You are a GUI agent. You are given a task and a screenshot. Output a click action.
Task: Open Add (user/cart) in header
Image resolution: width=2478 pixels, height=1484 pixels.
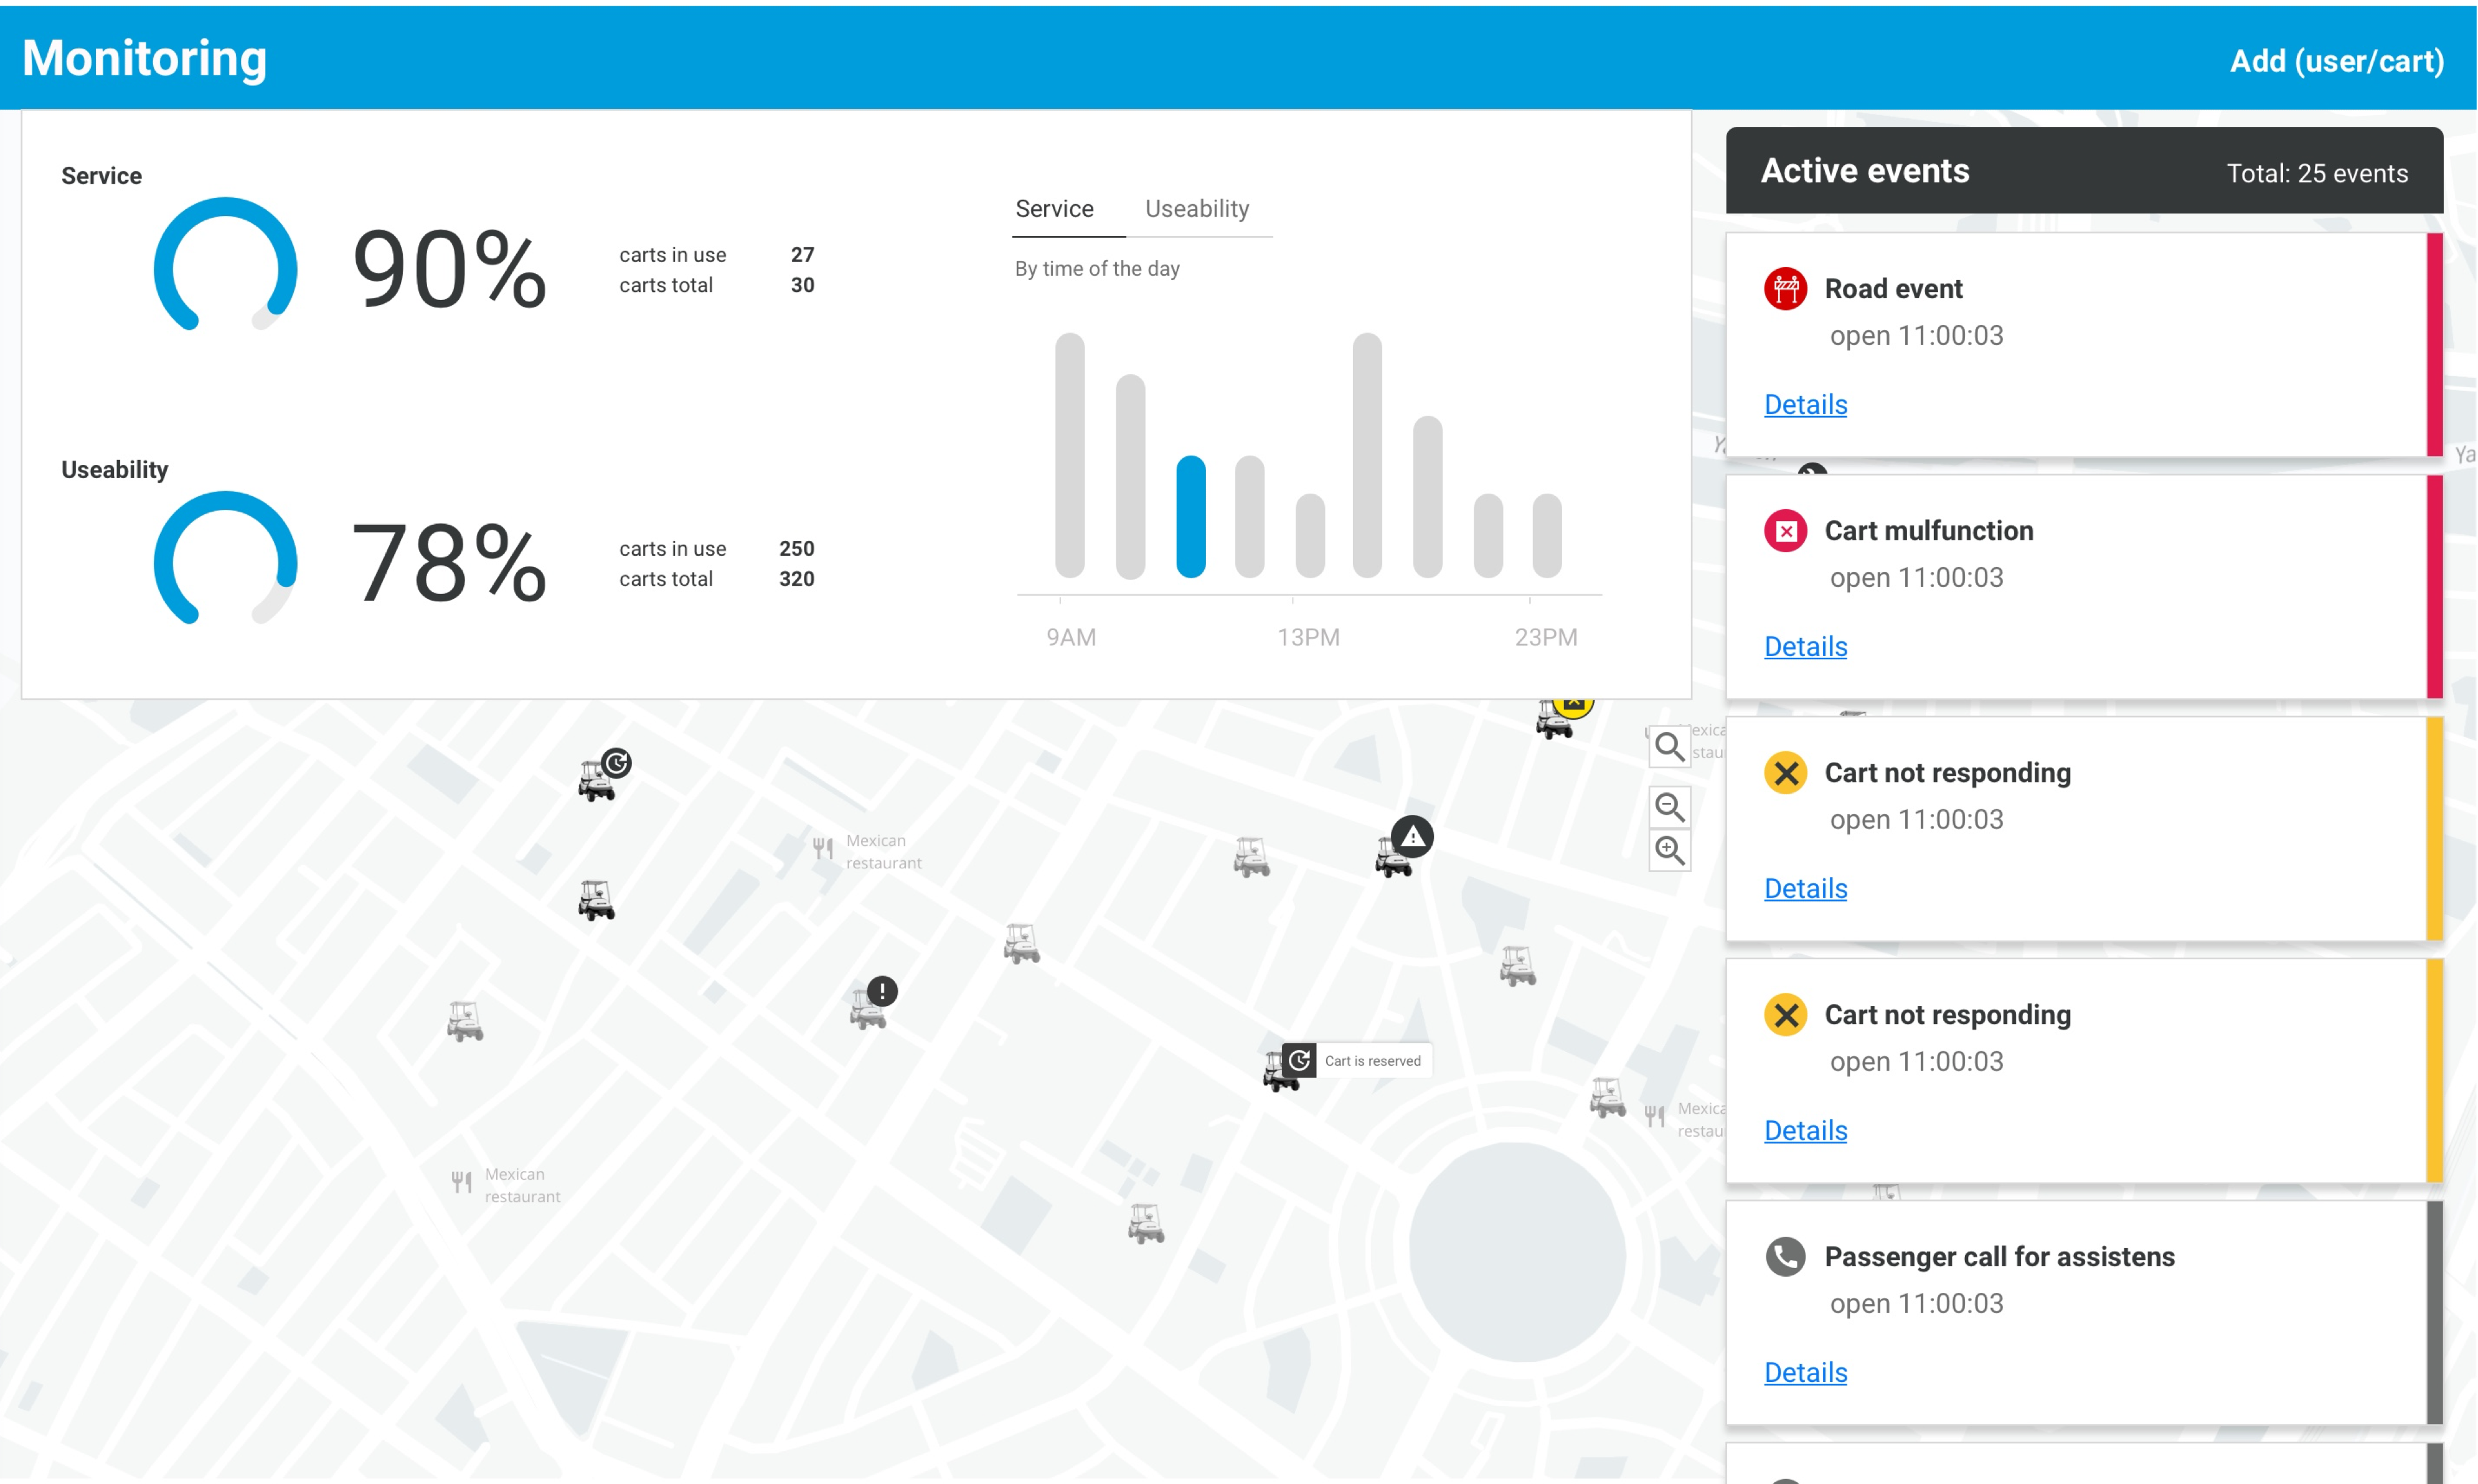coord(2336,61)
